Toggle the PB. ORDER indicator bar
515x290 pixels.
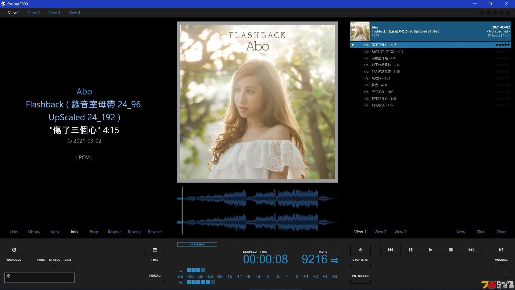point(360,282)
